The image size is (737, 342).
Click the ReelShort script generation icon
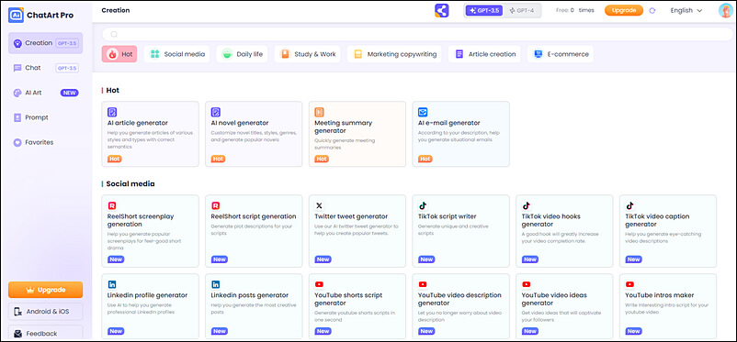click(215, 205)
